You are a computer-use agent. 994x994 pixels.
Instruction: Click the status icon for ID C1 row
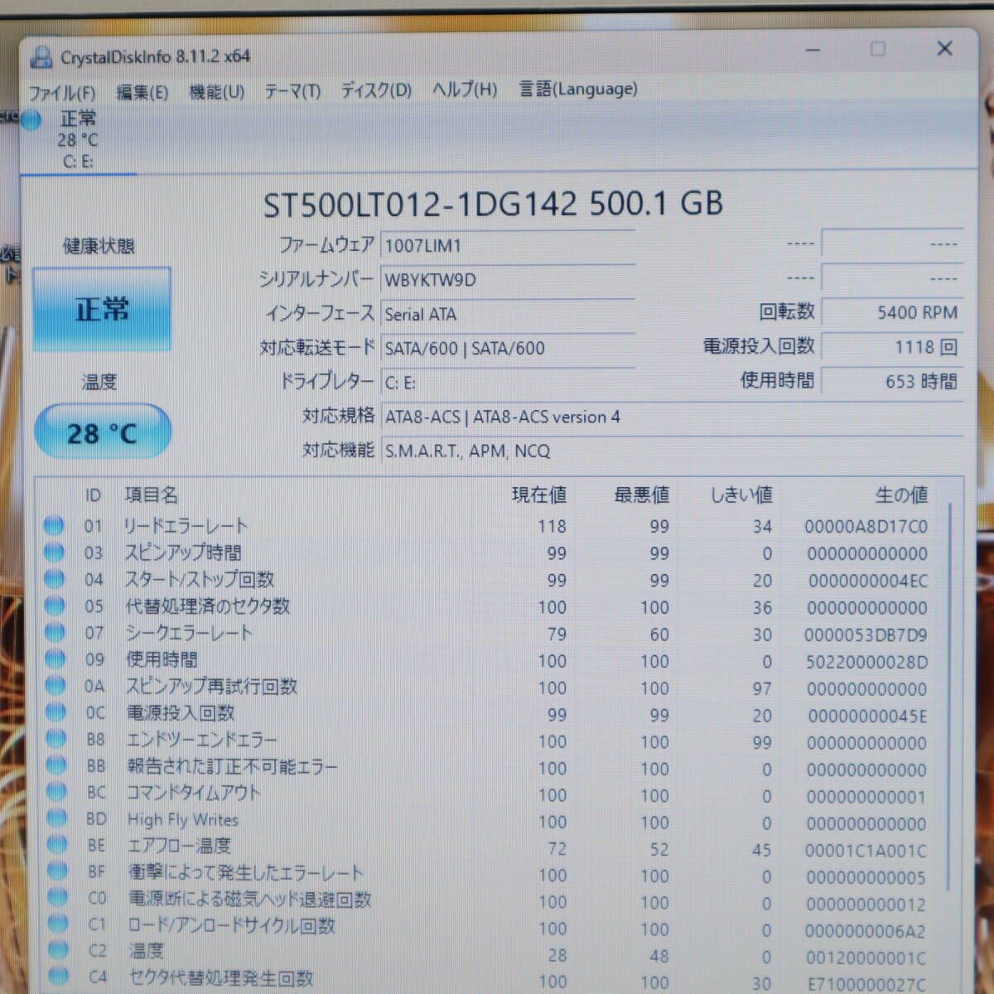[x=58, y=924]
